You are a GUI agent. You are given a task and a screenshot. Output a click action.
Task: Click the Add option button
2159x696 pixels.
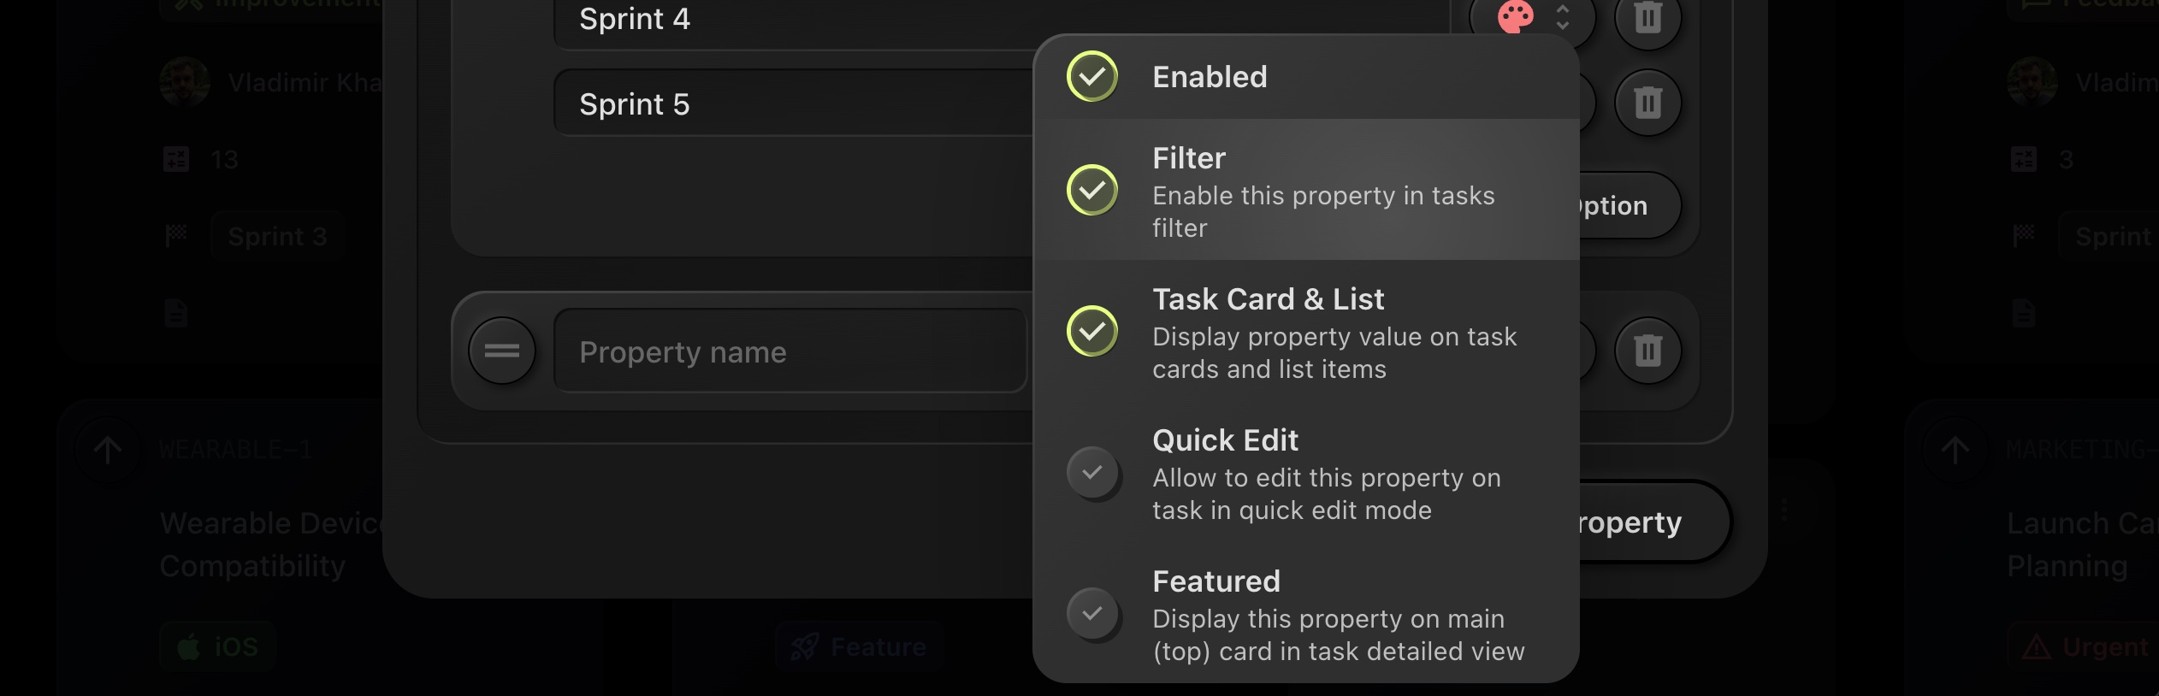(x=1625, y=206)
